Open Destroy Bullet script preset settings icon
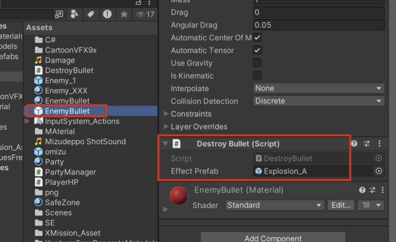 (367, 144)
